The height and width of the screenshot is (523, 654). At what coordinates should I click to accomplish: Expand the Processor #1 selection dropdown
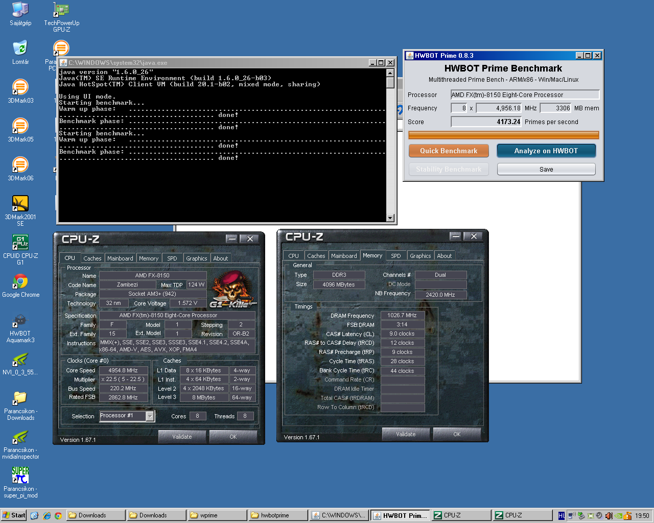[x=150, y=416]
